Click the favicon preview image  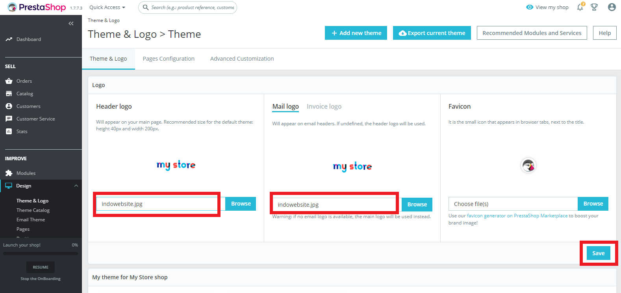coord(528,165)
